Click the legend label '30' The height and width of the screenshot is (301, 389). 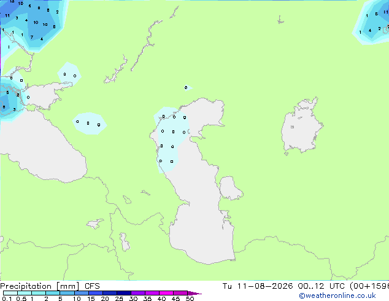(133, 299)
